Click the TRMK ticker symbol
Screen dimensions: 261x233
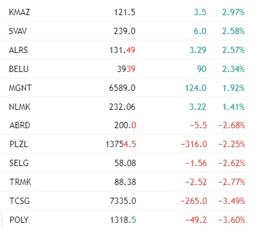[x=20, y=182]
